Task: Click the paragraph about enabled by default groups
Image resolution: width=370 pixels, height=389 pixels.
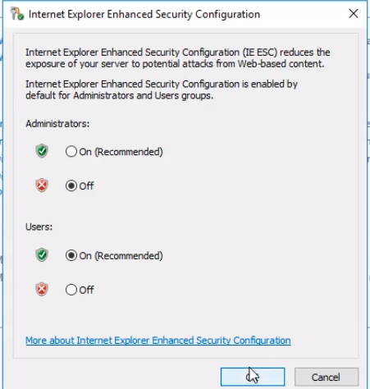Action: coord(162,89)
